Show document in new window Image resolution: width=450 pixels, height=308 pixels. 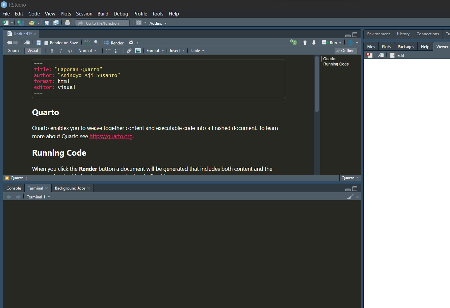(x=27, y=42)
